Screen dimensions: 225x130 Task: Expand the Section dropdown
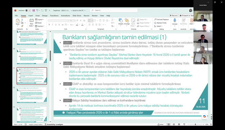coord(40,26)
